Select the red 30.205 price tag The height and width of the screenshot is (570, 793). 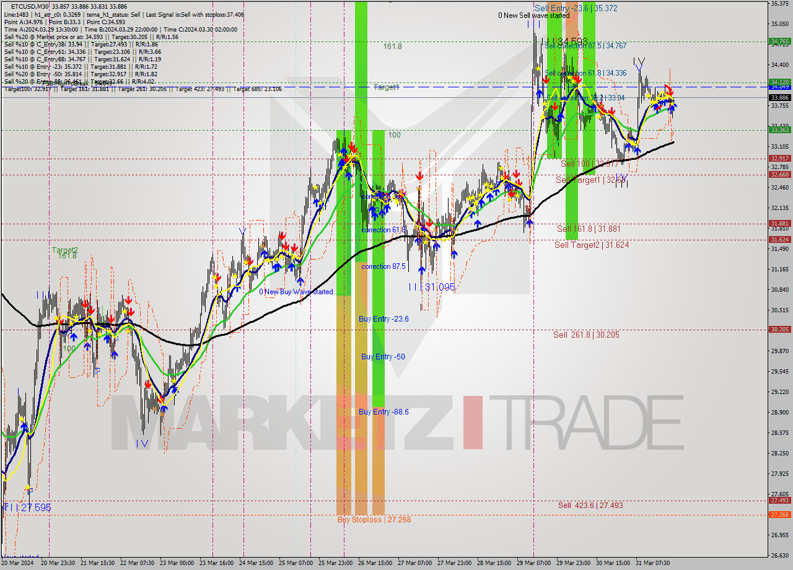[x=779, y=329]
